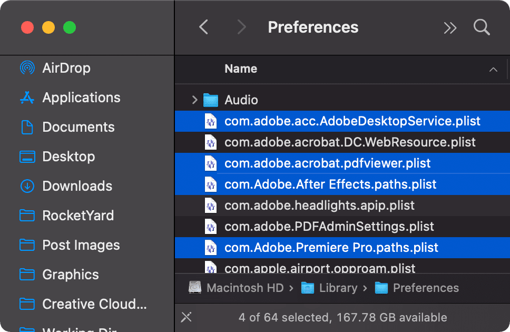
Task: Select com.adobe.acrobat.DC.WebResource.plist file
Action: coord(350,142)
